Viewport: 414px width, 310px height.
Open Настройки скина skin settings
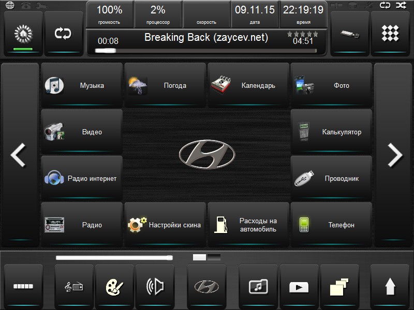[x=165, y=225]
